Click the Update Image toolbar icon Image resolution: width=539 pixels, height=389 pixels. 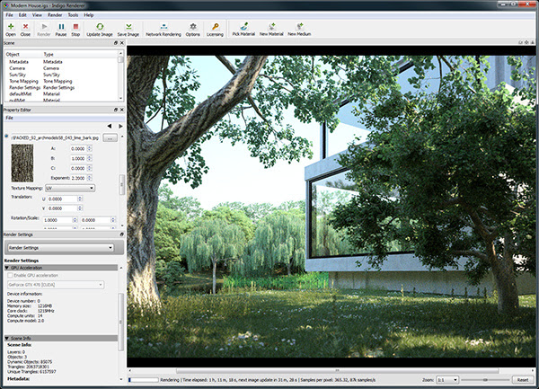[x=100, y=30]
